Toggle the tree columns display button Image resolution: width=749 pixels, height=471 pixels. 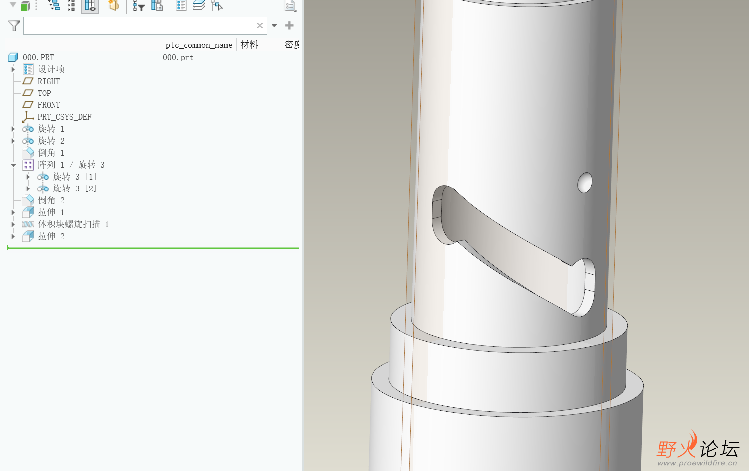[90, 5]
